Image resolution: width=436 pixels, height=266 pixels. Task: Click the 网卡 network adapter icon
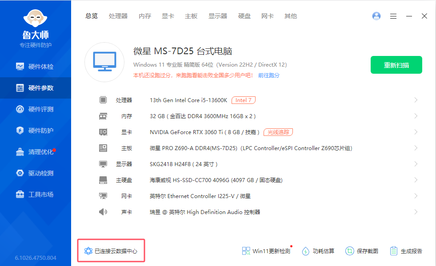pyautogui.click(x=103, y=196)
